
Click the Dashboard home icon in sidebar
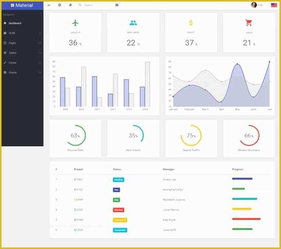point(5,23)
